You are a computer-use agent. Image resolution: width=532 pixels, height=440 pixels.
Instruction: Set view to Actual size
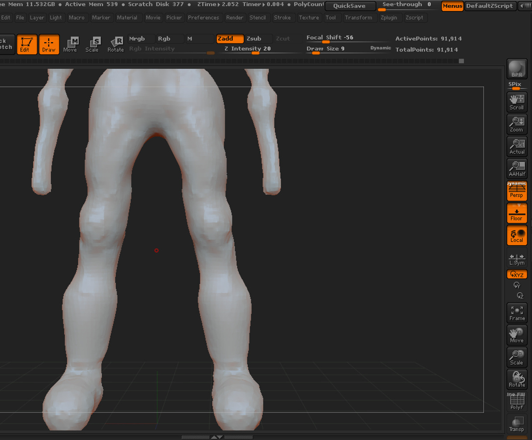516,146
